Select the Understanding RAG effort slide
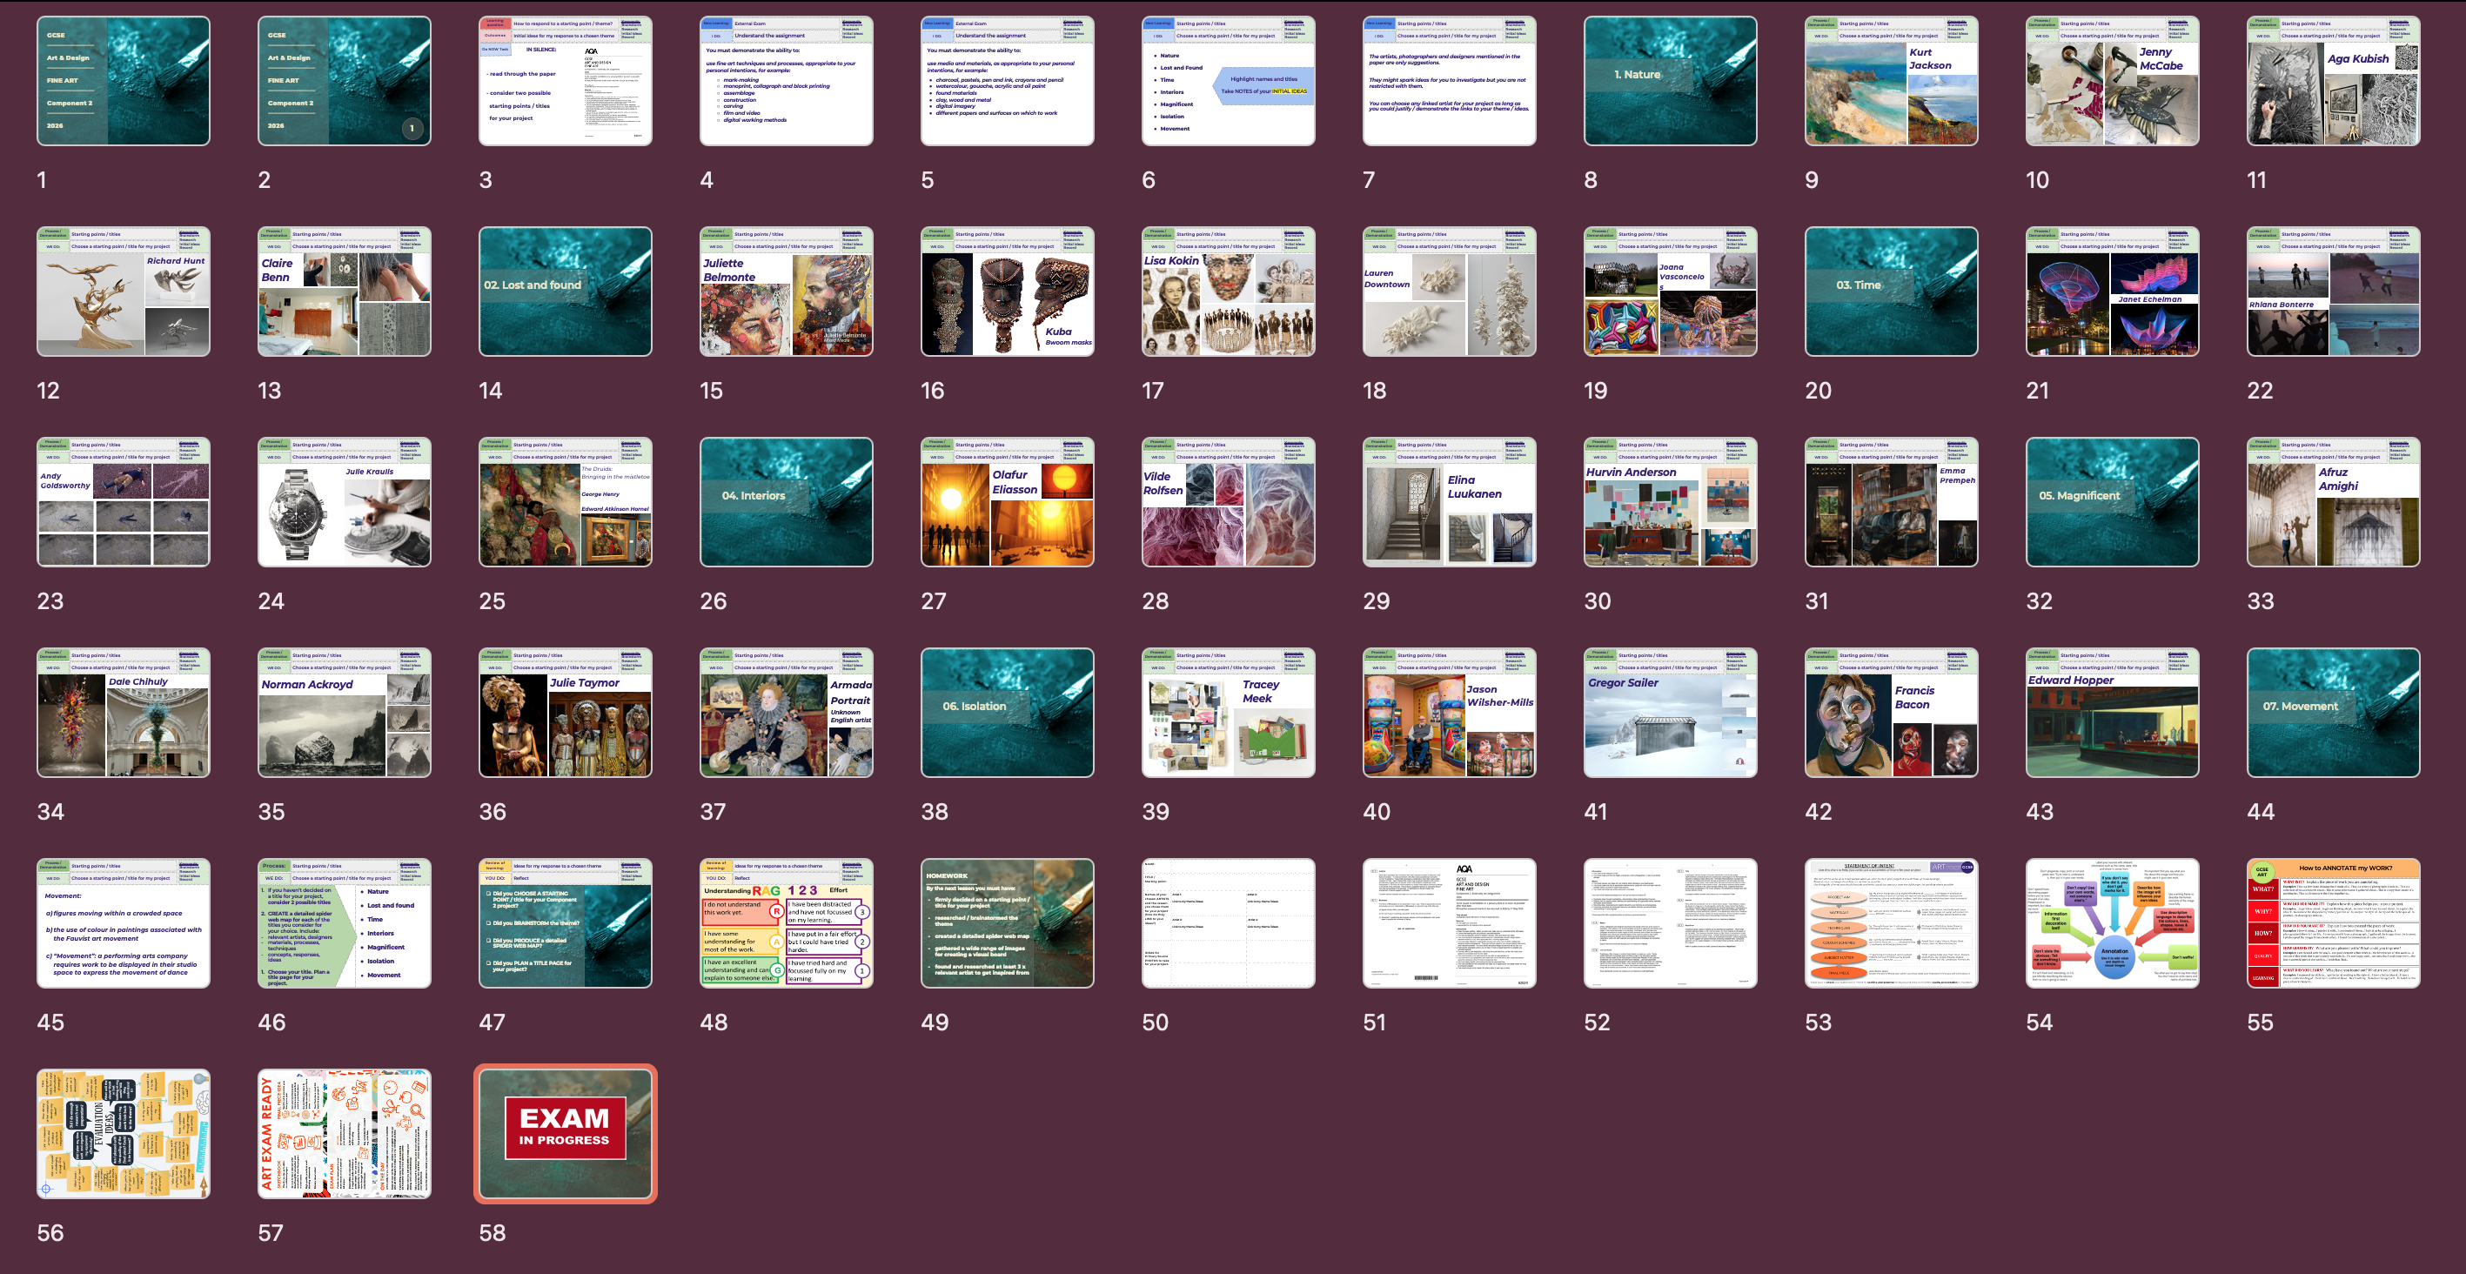 pyautogui.click(x=787, y=923)
